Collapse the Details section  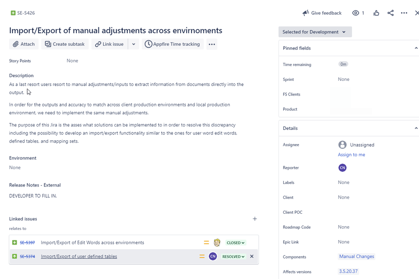pyautogui.click(x=416, y=128)
